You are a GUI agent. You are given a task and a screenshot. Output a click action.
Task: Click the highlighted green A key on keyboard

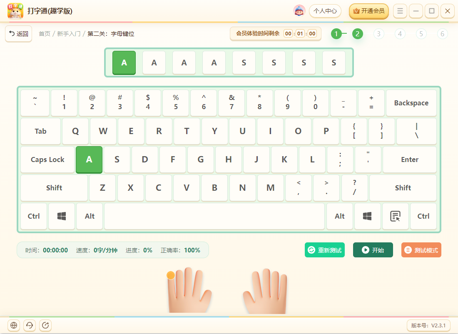coord(89,160)
